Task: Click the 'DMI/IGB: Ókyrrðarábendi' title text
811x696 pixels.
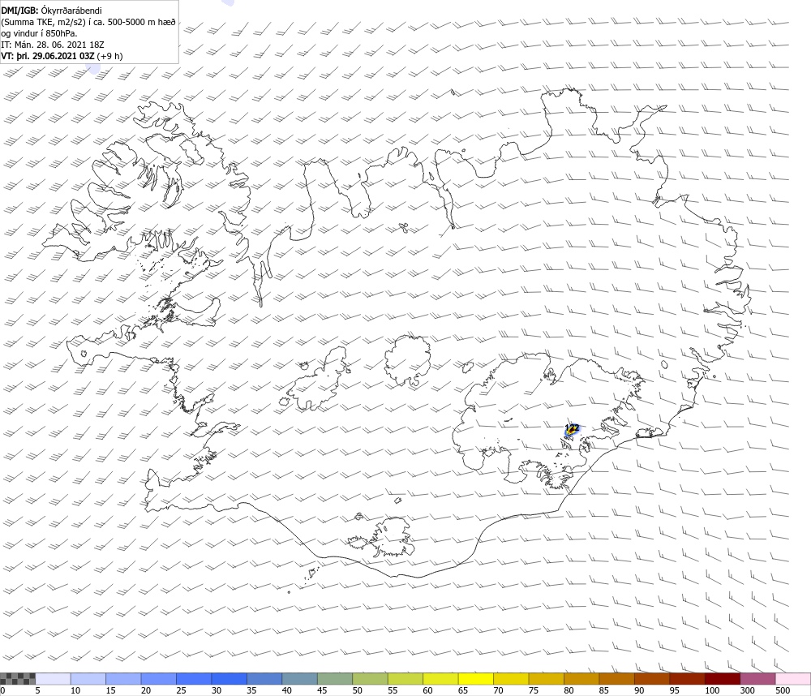Action: point(51,11)
